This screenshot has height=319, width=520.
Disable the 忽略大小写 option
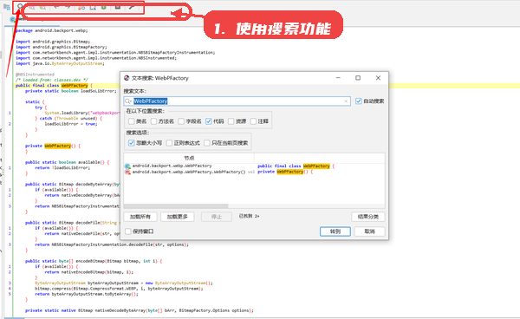(132, 143)
